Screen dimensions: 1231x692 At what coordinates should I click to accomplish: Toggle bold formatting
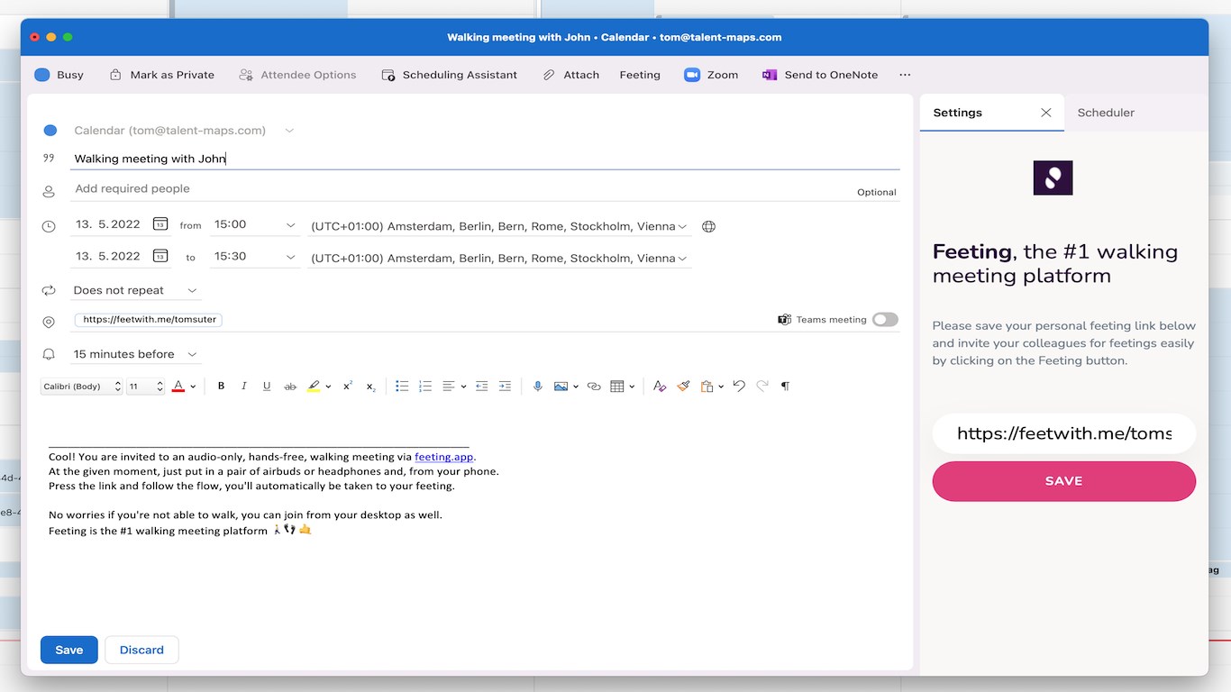221,387
